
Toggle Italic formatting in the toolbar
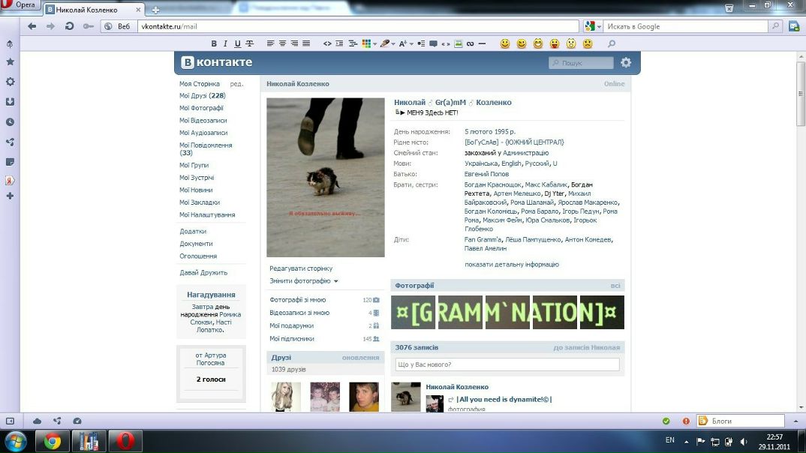click(226, 43)
